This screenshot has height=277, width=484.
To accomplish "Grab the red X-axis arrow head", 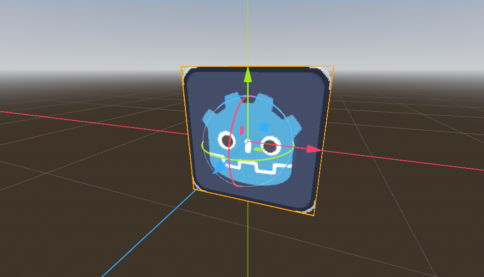I will (x=314, y=149).
